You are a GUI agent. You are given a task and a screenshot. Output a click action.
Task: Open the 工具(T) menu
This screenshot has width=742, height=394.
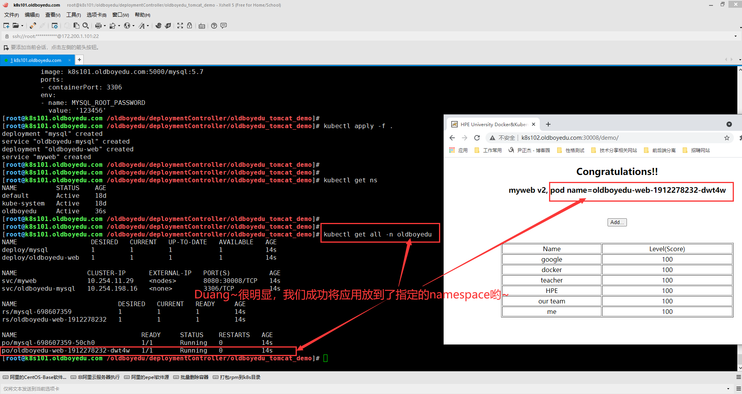point(73,15)
